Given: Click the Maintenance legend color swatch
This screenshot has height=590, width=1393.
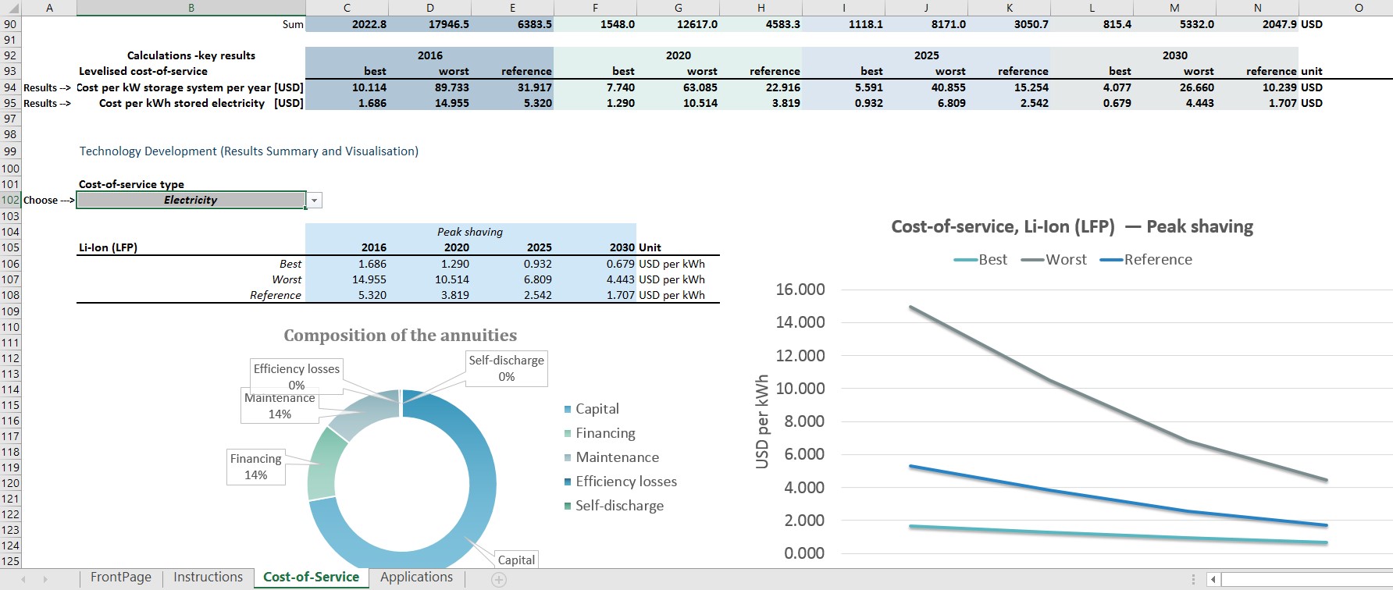Looking at the screenshot, I should click(x=568, y=458).
